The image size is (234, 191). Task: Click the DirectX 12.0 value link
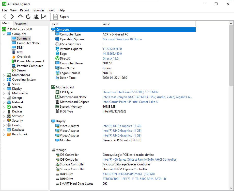tap(111, 59)
